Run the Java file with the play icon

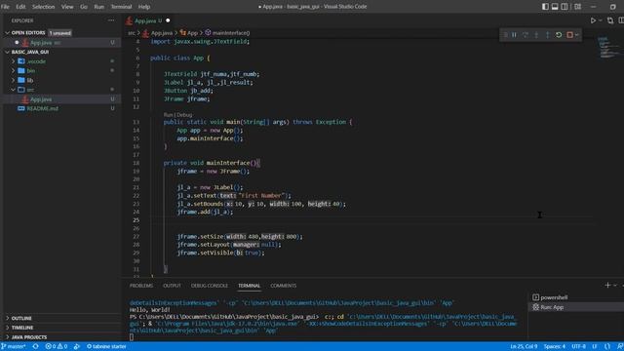pos(593,20)
